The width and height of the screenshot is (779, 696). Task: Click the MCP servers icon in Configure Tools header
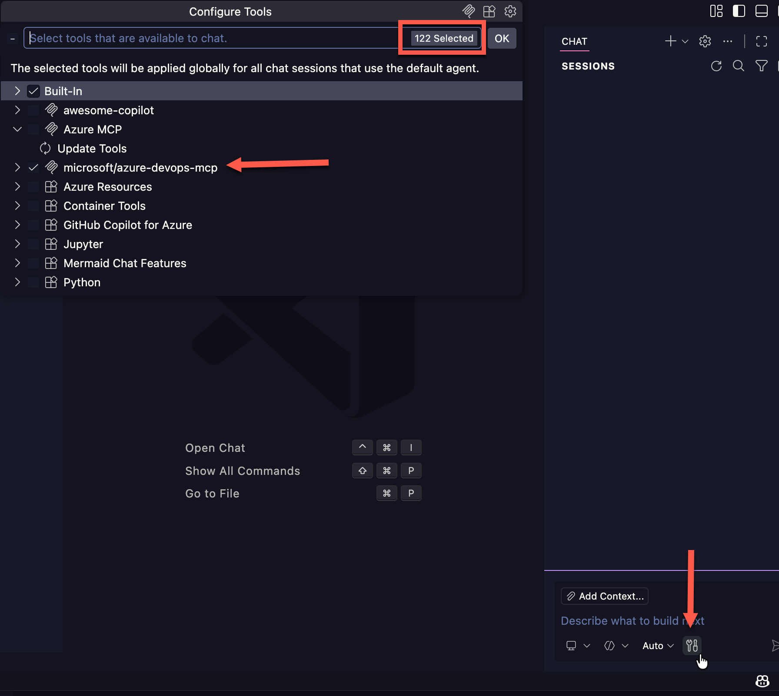pyautogui.click(x=469, y=11)
